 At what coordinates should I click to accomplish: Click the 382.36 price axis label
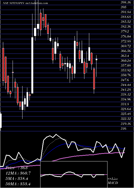[x=125, y=27]
